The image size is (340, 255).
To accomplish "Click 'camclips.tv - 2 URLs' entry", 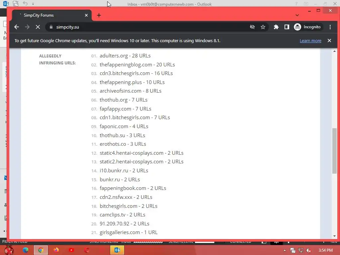I will 122,215.
